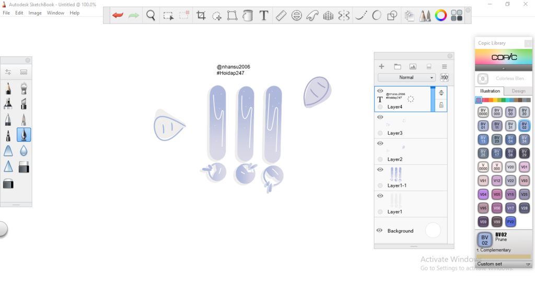Click the Copic hue strip
Screen dimensions: 535x285
pos(504,100)
